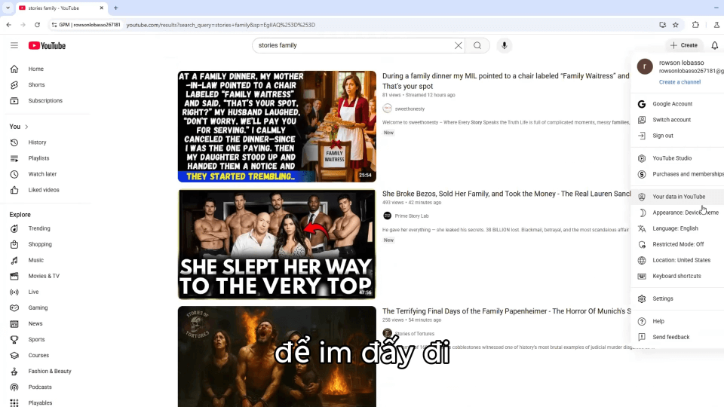This screenshot has height=407, width=724.
Task: Open the Family Waitress video thumbnail
Action: [277, 127]
